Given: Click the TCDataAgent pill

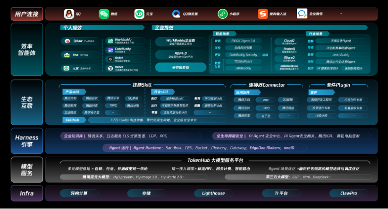Looking at the screenshot, I should (x=243, y=62).
